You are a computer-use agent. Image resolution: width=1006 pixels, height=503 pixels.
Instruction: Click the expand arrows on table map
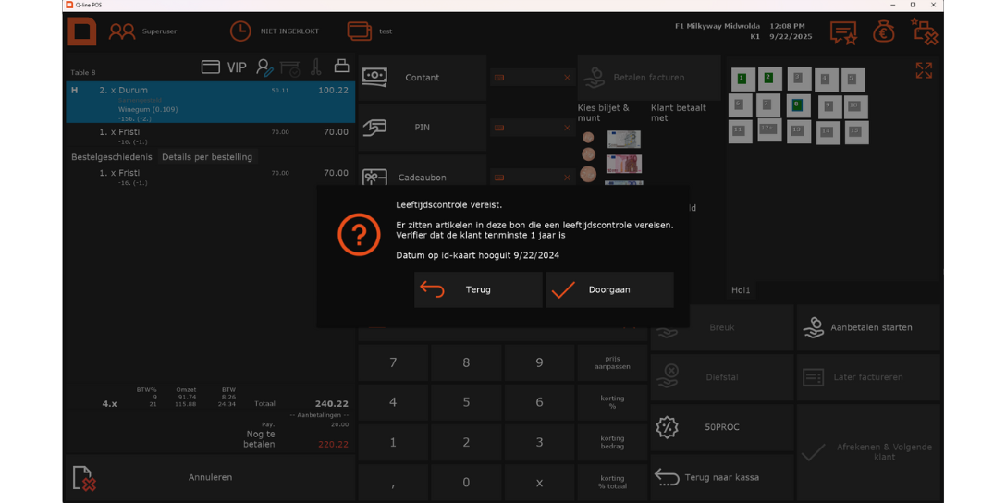923,70
